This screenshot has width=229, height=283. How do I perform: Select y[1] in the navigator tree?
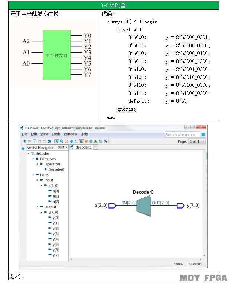tap(56, 223)
